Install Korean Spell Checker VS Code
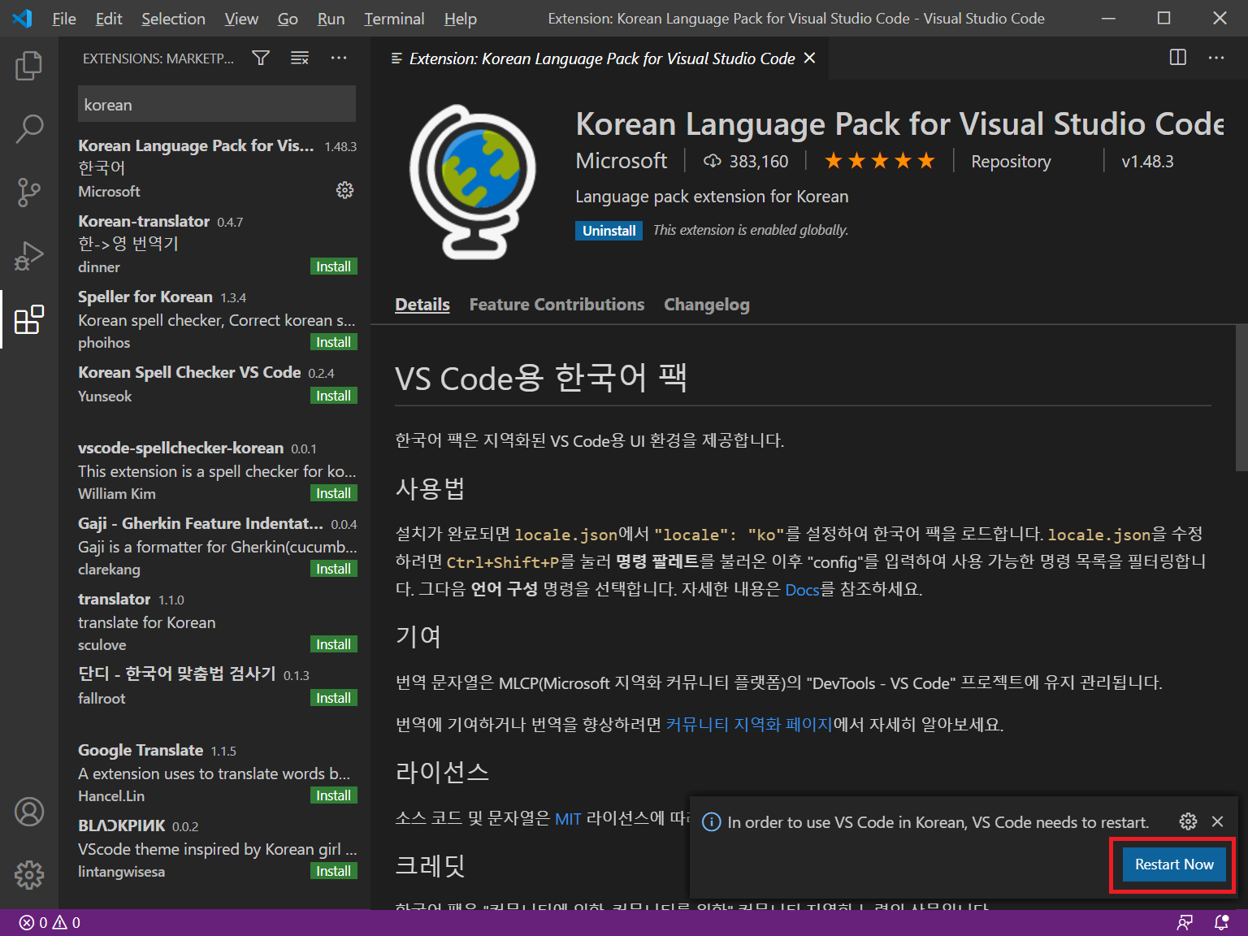Viewport: 1248px width, 936px height. 333,396
